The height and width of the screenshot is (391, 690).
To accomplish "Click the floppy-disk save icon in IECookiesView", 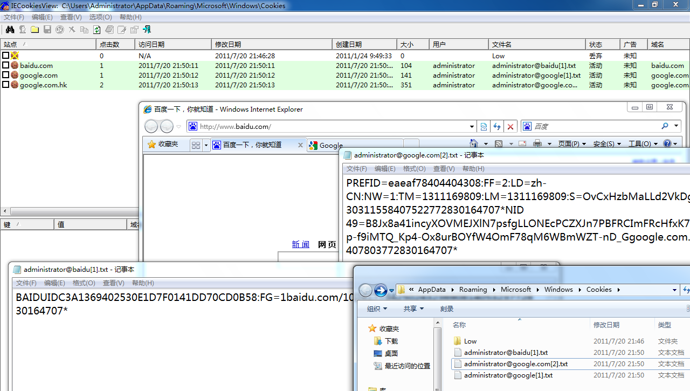I will [x=47, y=30].
